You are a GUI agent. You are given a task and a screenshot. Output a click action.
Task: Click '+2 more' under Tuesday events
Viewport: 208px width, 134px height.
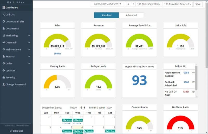pyautogui.click(x=66, y=123)
